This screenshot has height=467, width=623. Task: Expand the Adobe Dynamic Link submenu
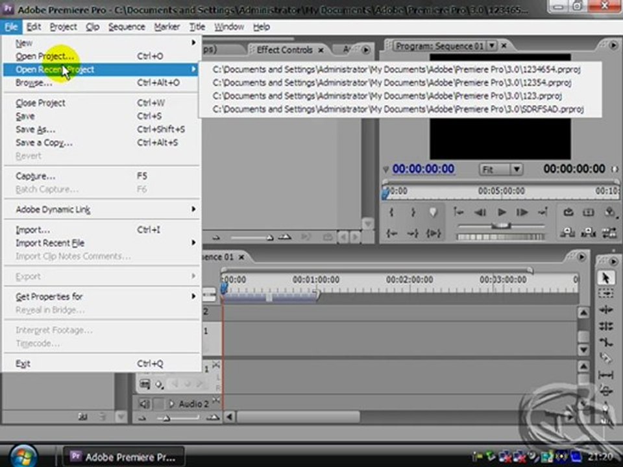[103, 210]
